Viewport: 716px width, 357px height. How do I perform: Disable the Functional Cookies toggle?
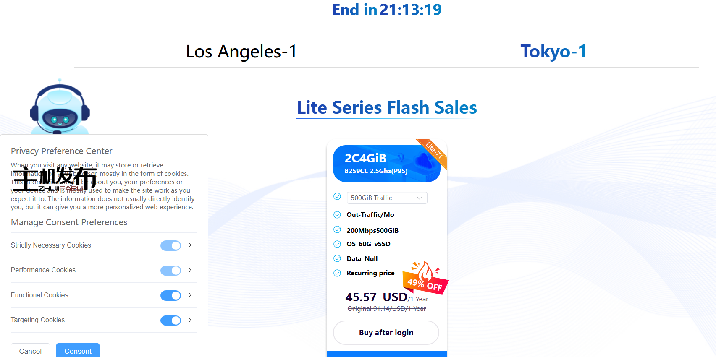[x=170, y=295]
